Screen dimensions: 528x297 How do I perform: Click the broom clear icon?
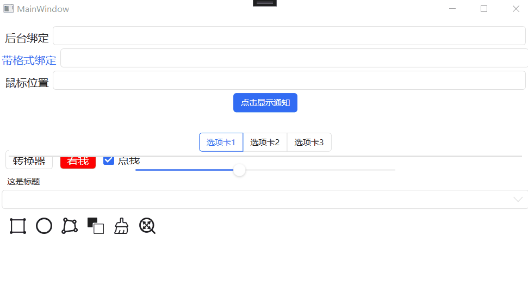pyautogui.click(x=121, y=226)
